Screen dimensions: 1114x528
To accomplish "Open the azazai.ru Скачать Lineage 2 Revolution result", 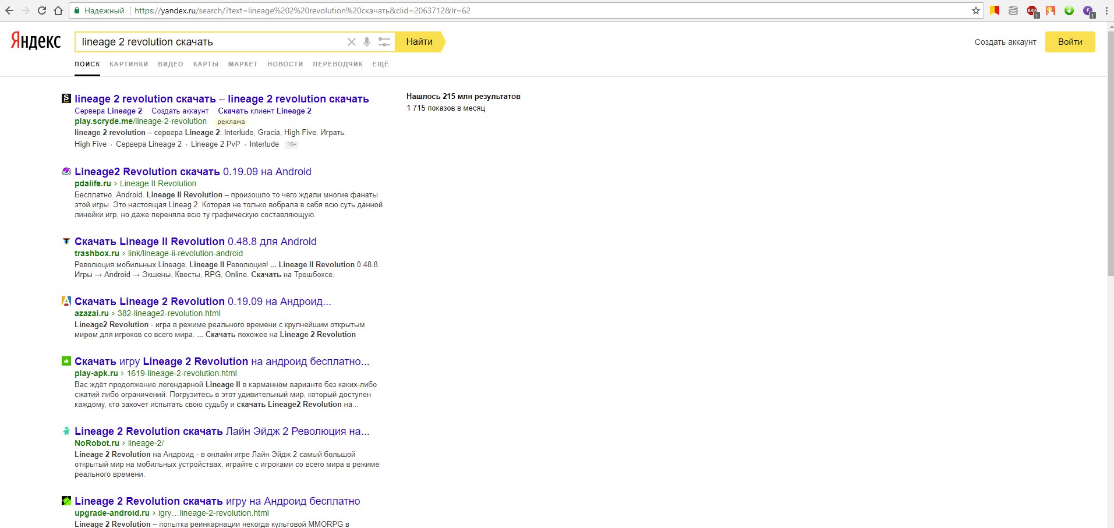I will click(x=203, y=302).
